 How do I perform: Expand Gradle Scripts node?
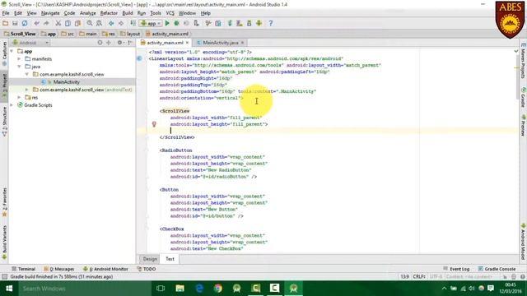(12, 105)
